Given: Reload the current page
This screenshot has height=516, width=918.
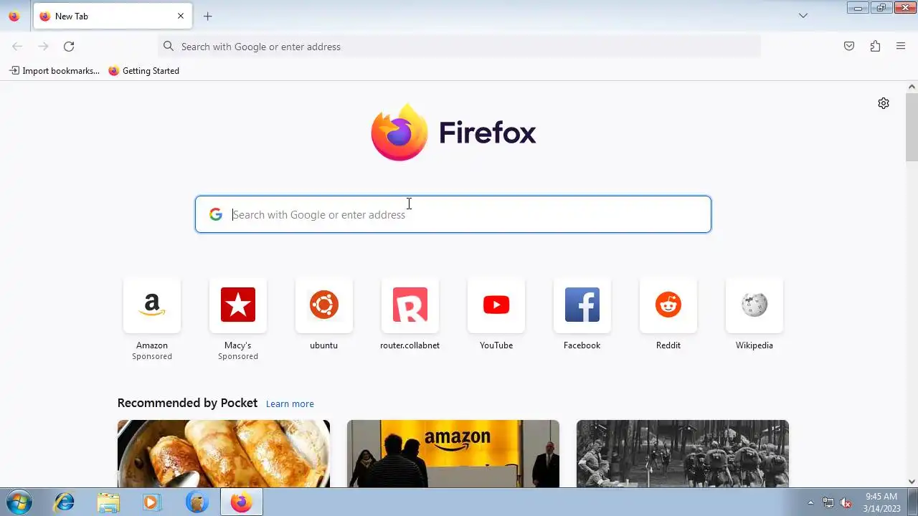Looking at the screenshot, I should point(69,47).
